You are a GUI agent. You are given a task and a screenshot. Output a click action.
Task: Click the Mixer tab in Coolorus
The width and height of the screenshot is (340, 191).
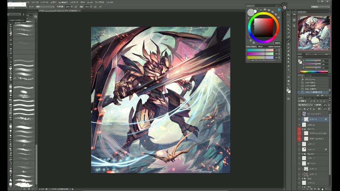[260, 46]
